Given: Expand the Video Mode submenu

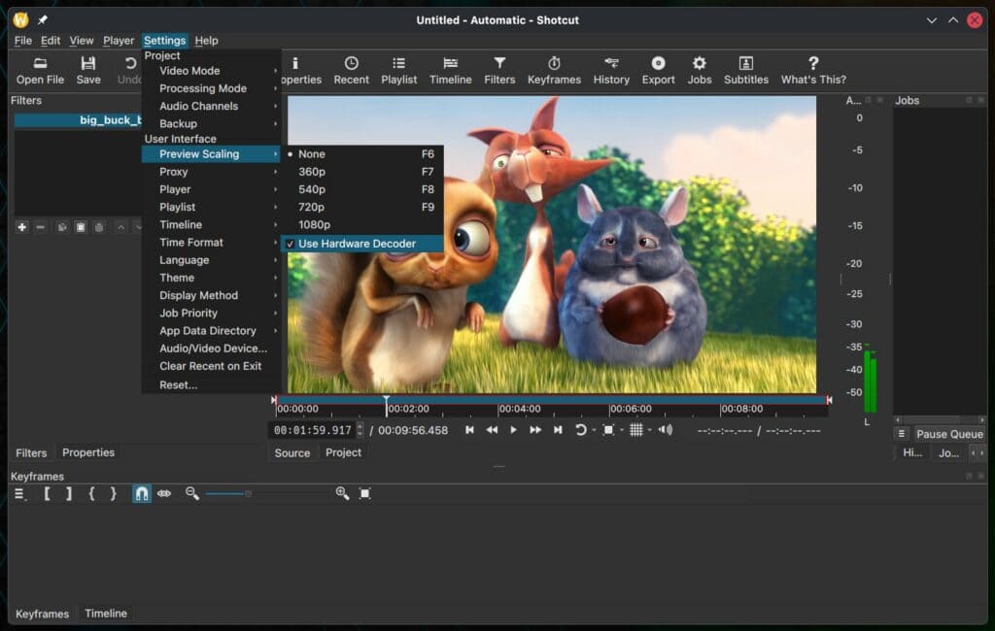Looking at the screenshot, I should pos(190,71).
